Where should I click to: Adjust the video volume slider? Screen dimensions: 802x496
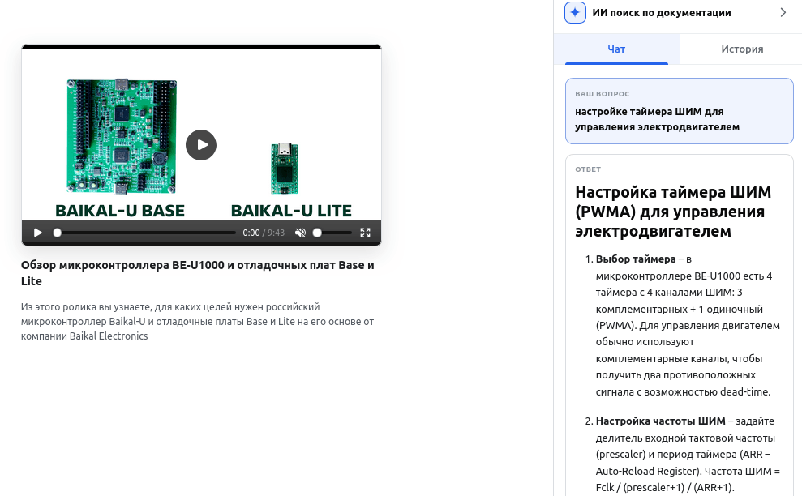coord(333,233)
